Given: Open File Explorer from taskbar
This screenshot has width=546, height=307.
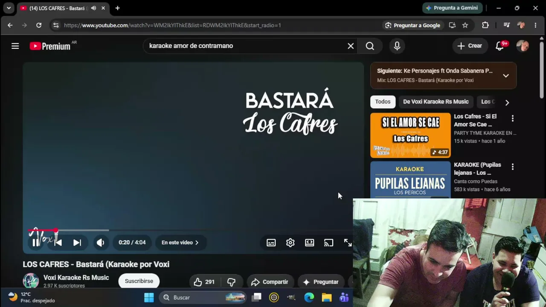Looking at the screenshot, I should pos(327,298).
